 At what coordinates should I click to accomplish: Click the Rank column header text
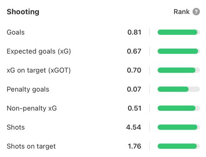(x=182, y=12)
